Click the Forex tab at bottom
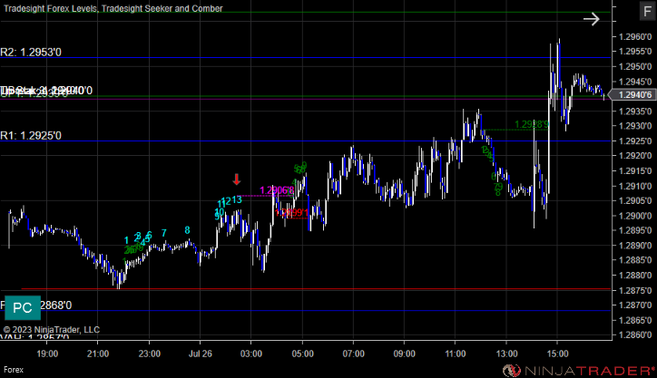The image size is (657, 378). [x=14, y=370]
